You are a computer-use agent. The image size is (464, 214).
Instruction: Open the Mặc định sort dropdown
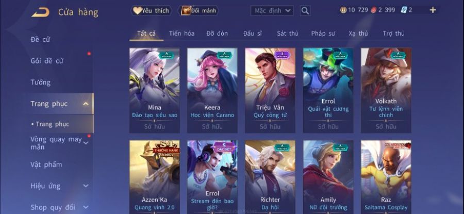click(x=272, y=11)
